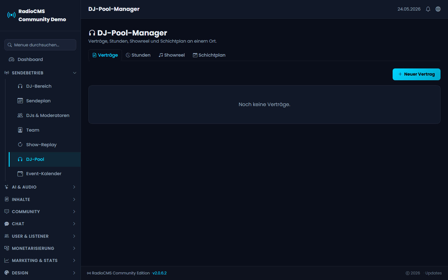Screen dimensions: 448x280
Task: Expand the Marketing & Stats section chevron
Action: pos(74,260)
